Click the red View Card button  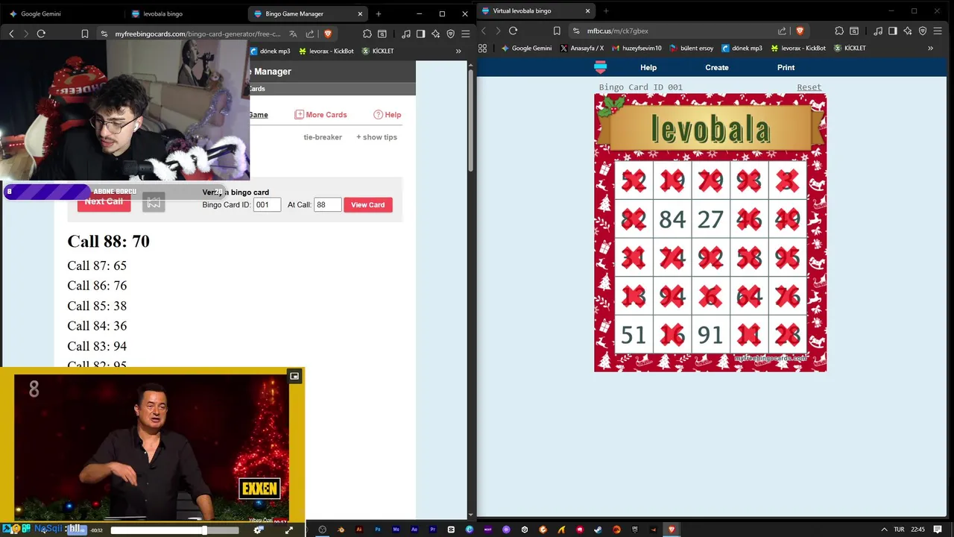368,204
